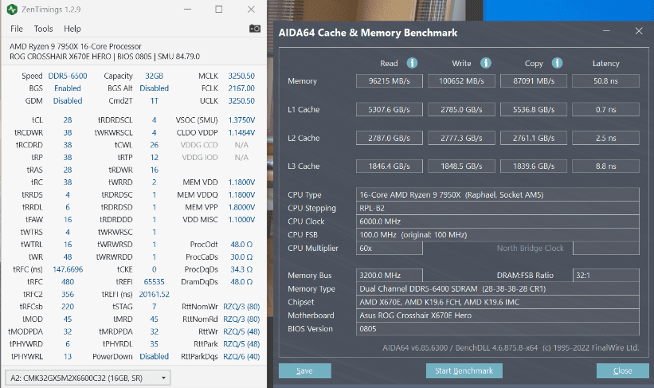This screenshot has width=654, height=388.
Task: Click Memory Write value 100652 MB/s
Action: tap(461, 81)
